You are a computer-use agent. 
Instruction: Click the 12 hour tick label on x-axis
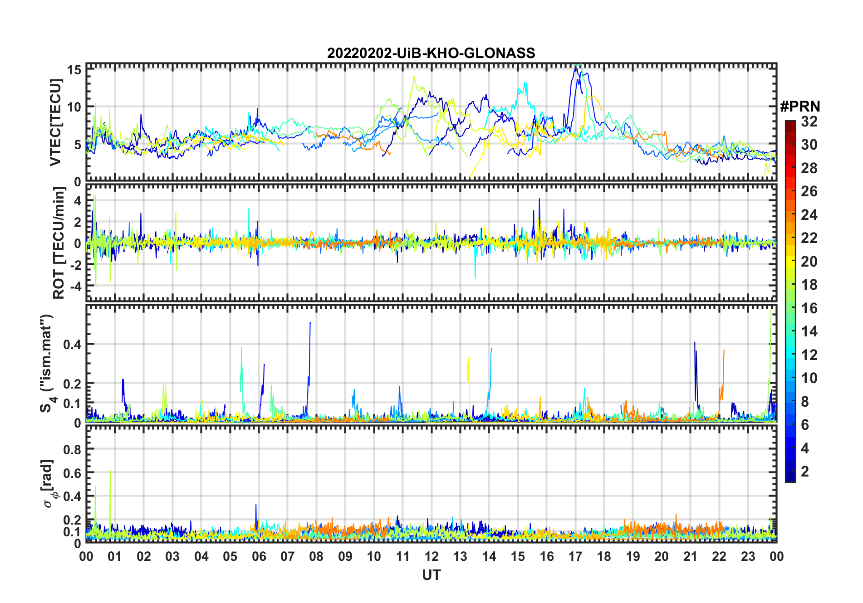tap(431, 556)
